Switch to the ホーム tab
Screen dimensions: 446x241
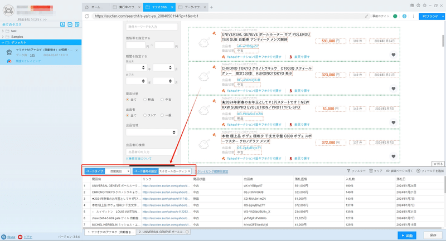pos(96,7)
